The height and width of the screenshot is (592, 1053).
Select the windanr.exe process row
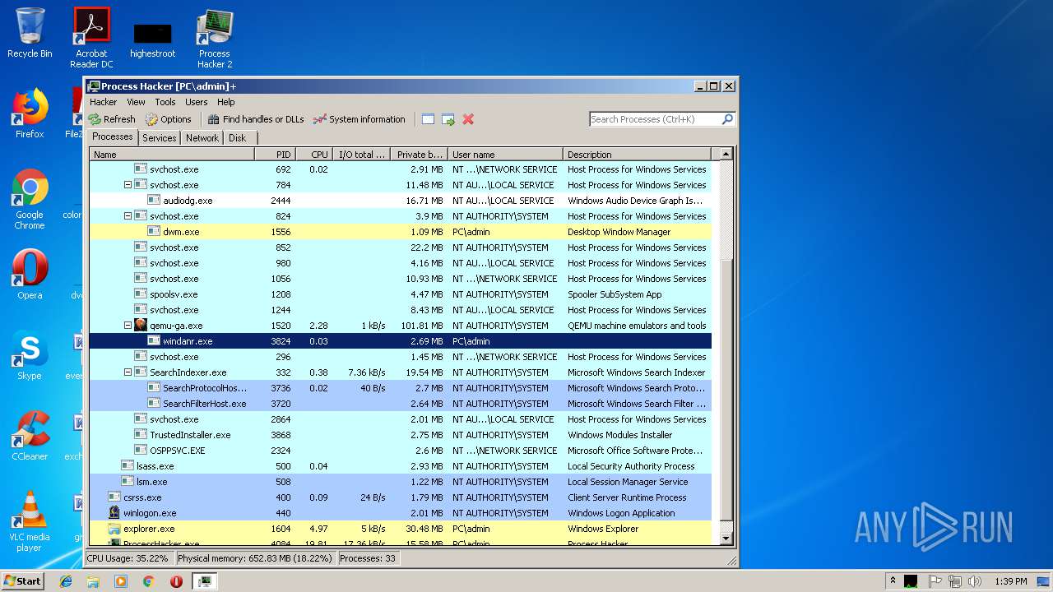tap(401, 341)
